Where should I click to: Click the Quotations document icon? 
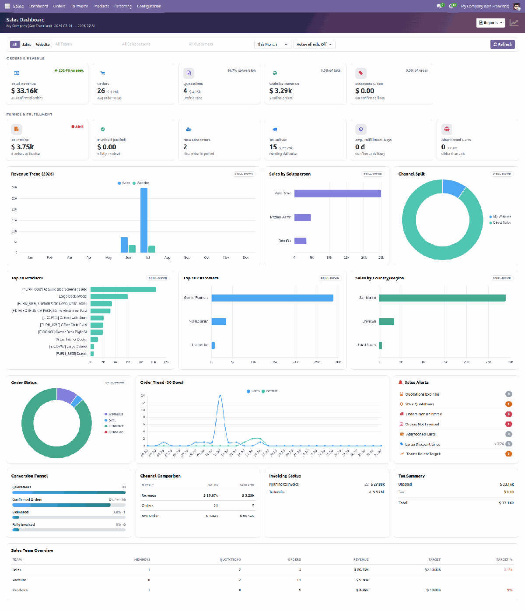point(189,73)
